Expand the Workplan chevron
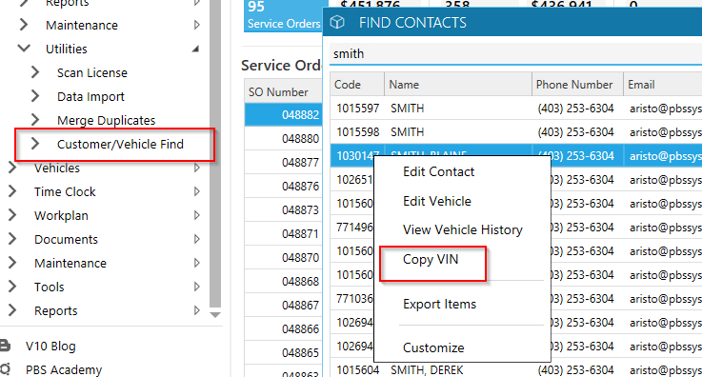The height and width of the screenshot is (377, 702). point(12,215)
